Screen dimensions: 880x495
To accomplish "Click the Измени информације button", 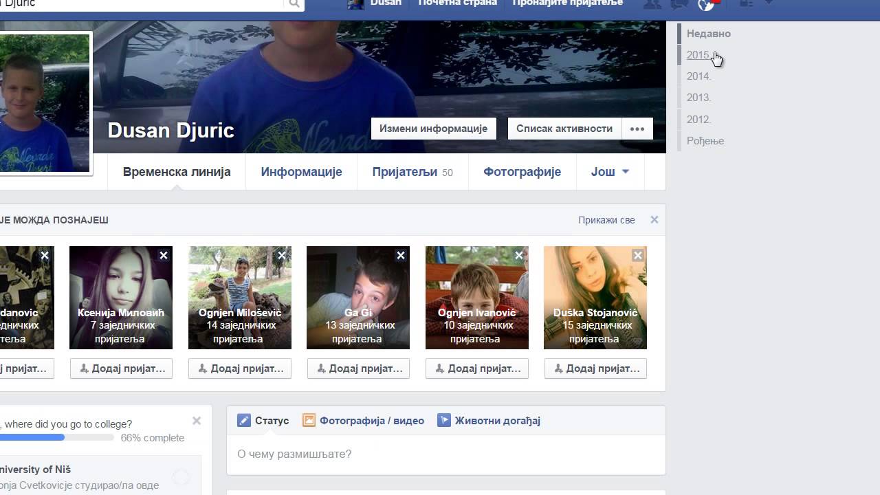I will click(x=433, y=129).
